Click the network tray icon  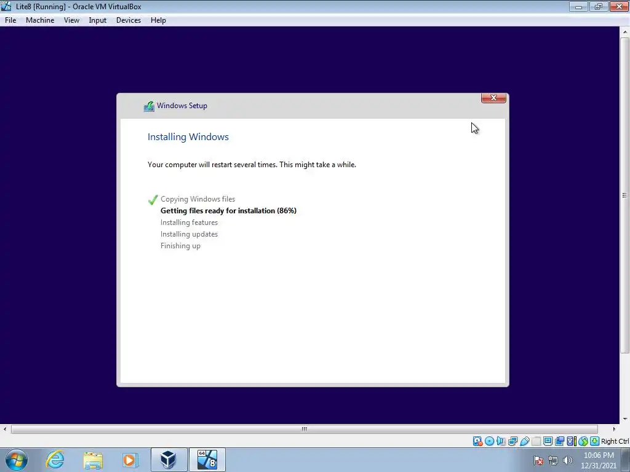[x=553, y=460]
